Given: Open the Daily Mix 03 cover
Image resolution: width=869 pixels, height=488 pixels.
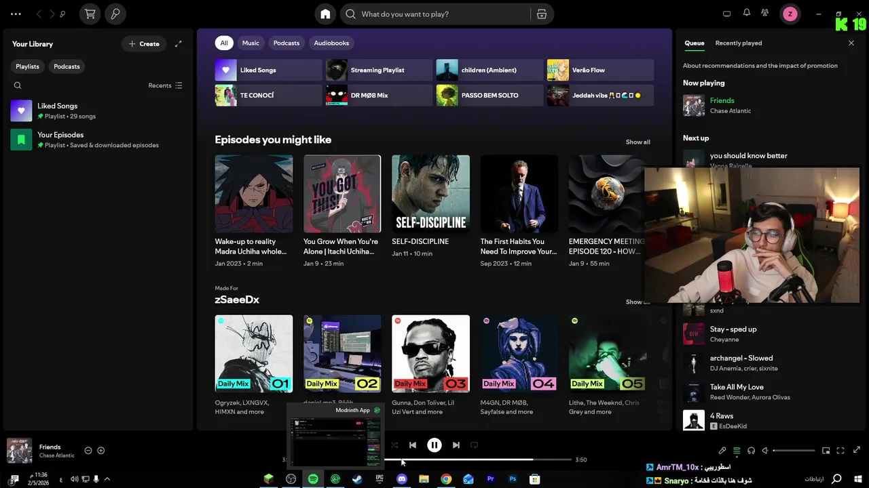Looking at the screenshot, I should tap(430, 354).
